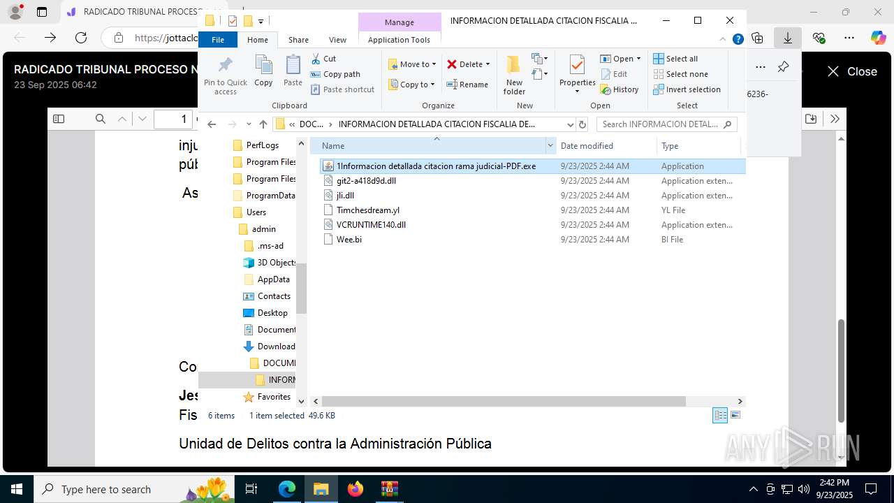Select the jli.dll file
This screenshot has width=894, height=503.
(345, 196)
